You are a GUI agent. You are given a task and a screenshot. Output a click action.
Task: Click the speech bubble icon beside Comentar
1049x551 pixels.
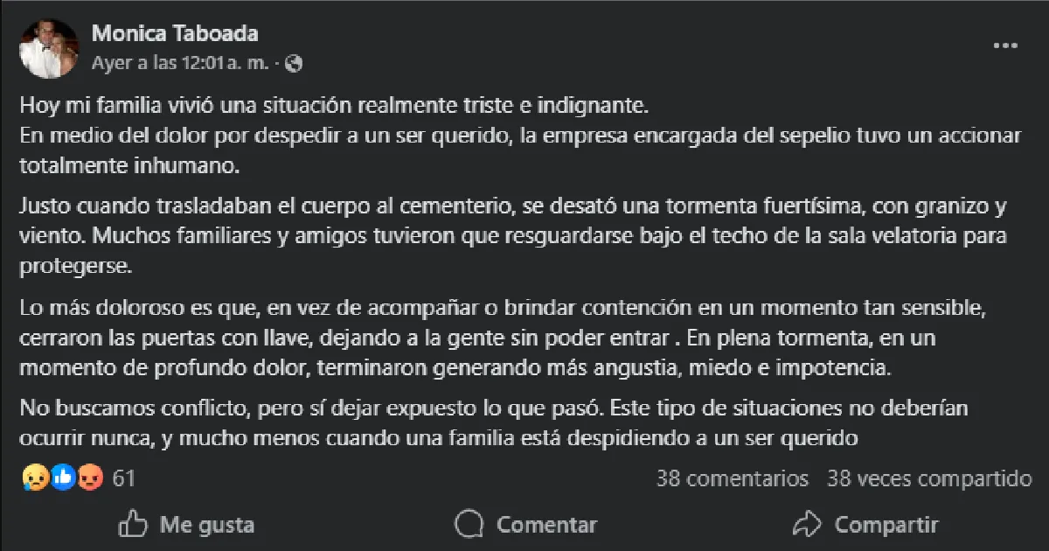point(468,525)
